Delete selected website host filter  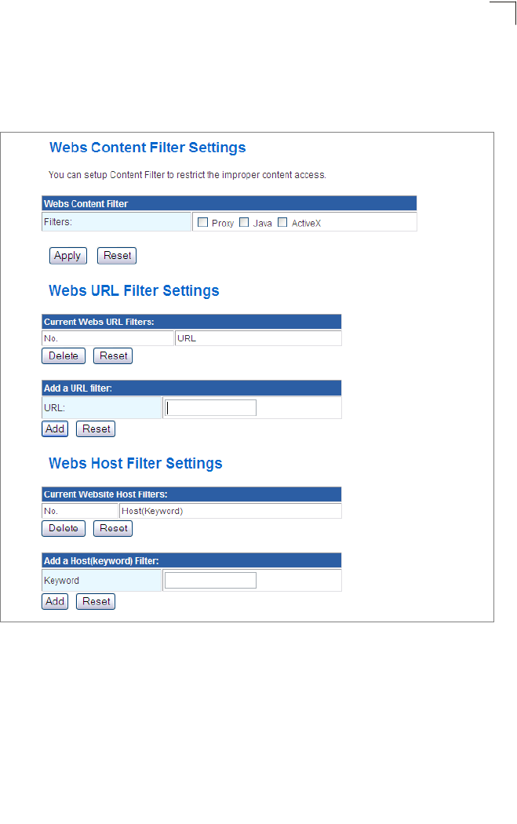[x=64, y=528]
